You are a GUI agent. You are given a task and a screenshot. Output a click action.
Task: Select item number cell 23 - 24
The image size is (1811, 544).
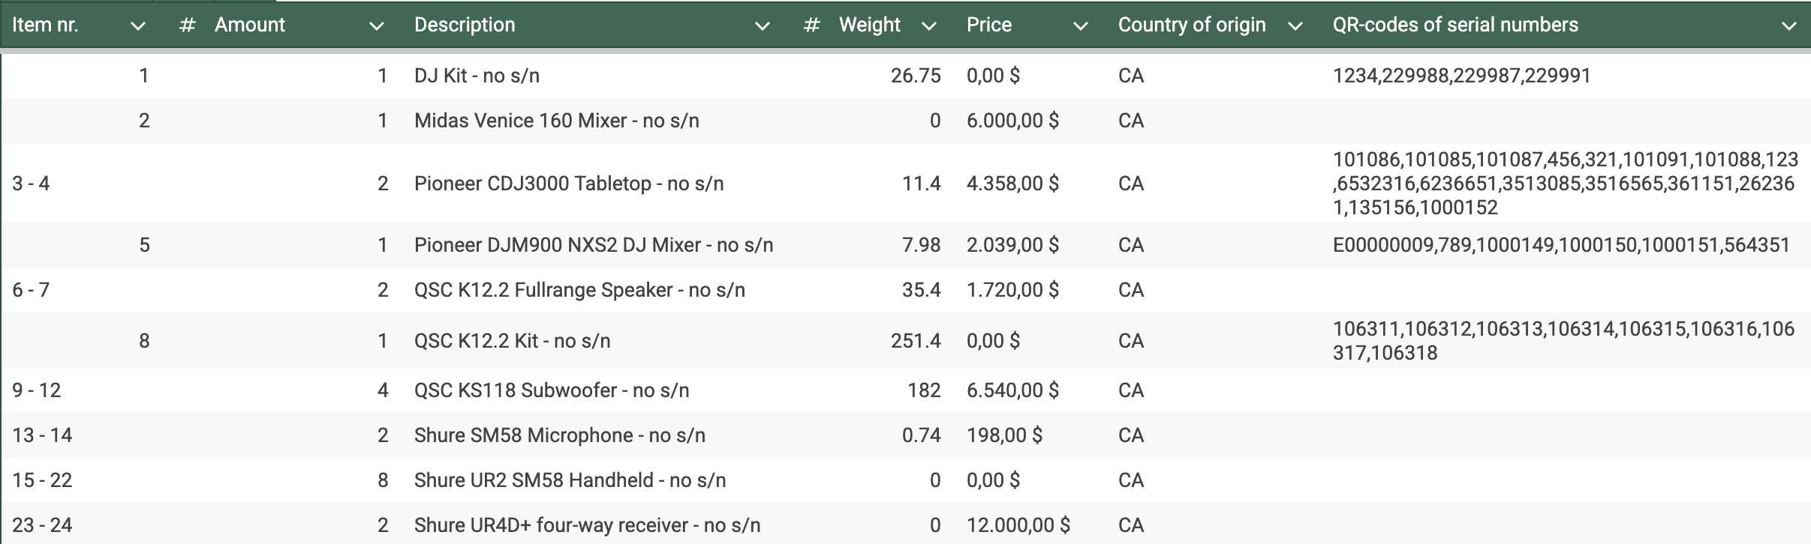coord(42,525)
